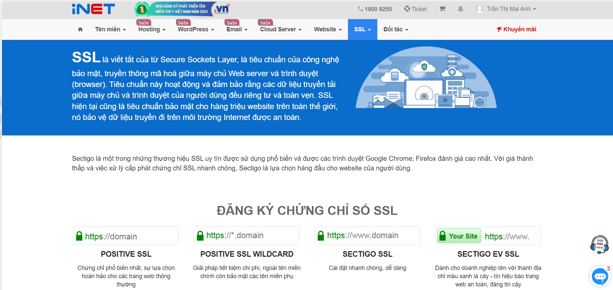Open the live chat bubble widget
The image size is (613, 290).
[600, 276]
